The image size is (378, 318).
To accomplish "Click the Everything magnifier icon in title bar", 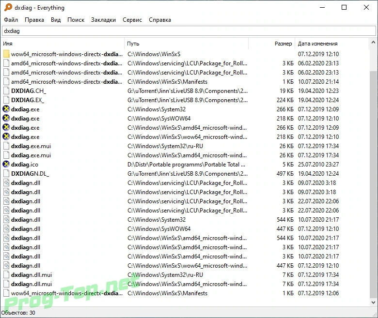I will [x=8, y=7].
